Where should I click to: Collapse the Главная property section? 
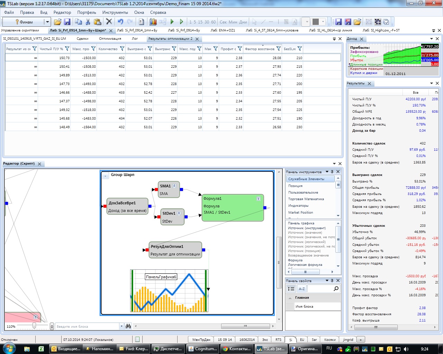(x=290, y=298)
